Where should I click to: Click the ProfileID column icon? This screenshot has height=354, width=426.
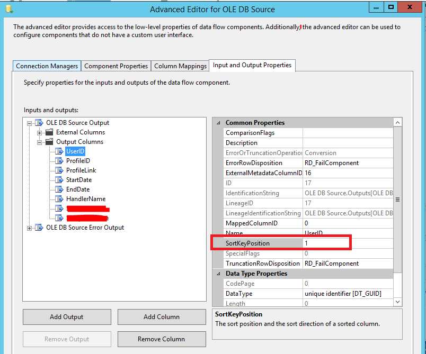click(59, 160)
